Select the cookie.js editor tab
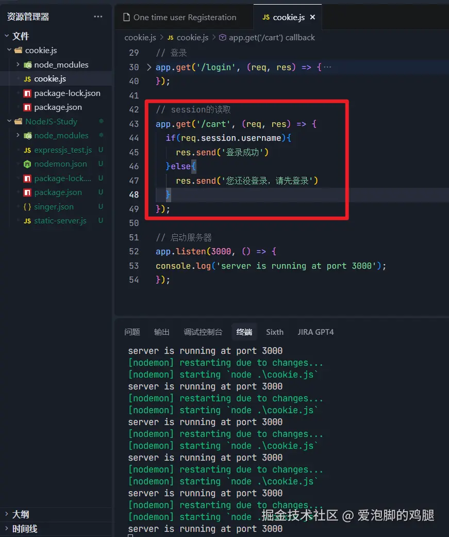 click(x=289, y=17)
